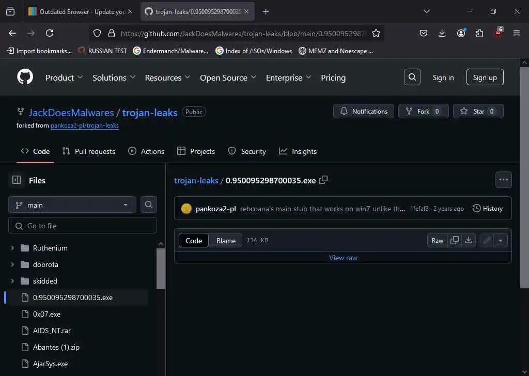
Task: Open the Firefox View icon
Action: tap(10, 11)
